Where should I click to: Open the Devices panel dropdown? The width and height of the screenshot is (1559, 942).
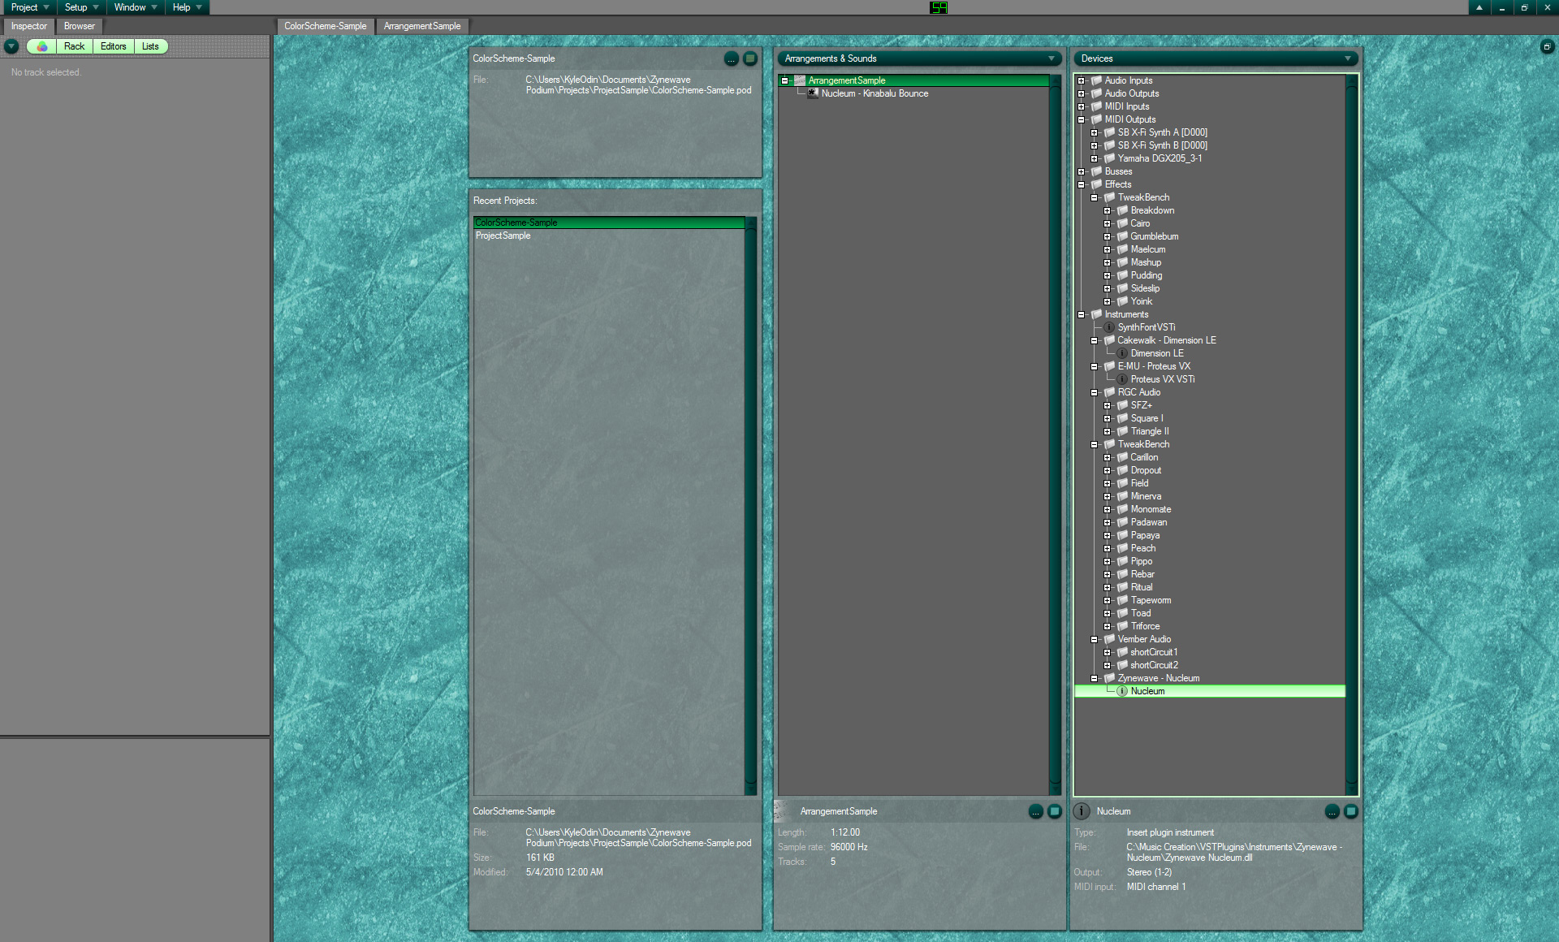(1348, 58)
